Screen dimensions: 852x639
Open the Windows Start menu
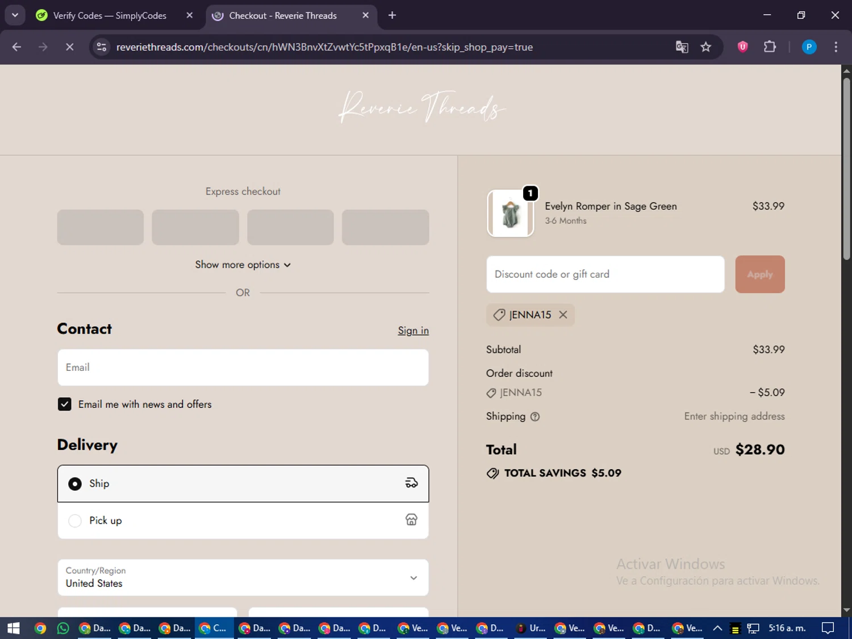[14, 628]
